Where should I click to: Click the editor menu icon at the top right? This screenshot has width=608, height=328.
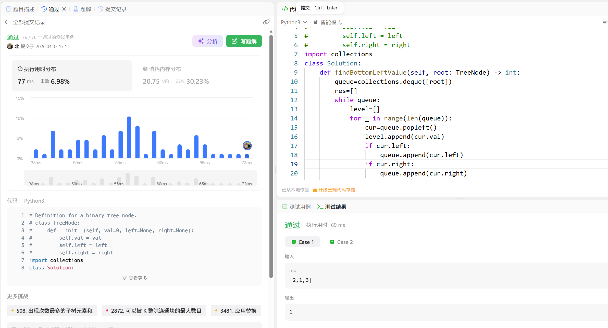click(605, 22)
